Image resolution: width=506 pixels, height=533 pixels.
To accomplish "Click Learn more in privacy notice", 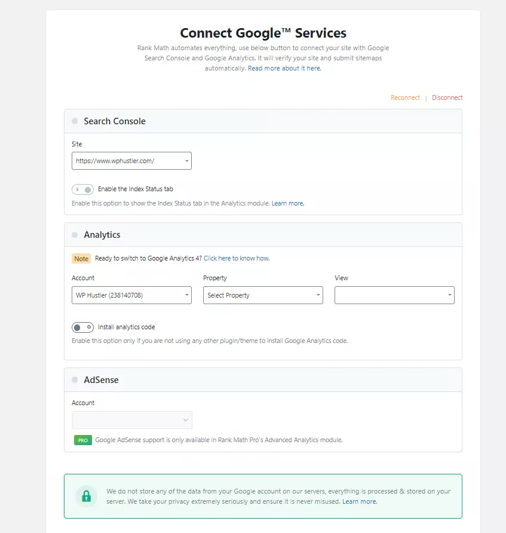I will pyautogui.click(x=360, y=501).
